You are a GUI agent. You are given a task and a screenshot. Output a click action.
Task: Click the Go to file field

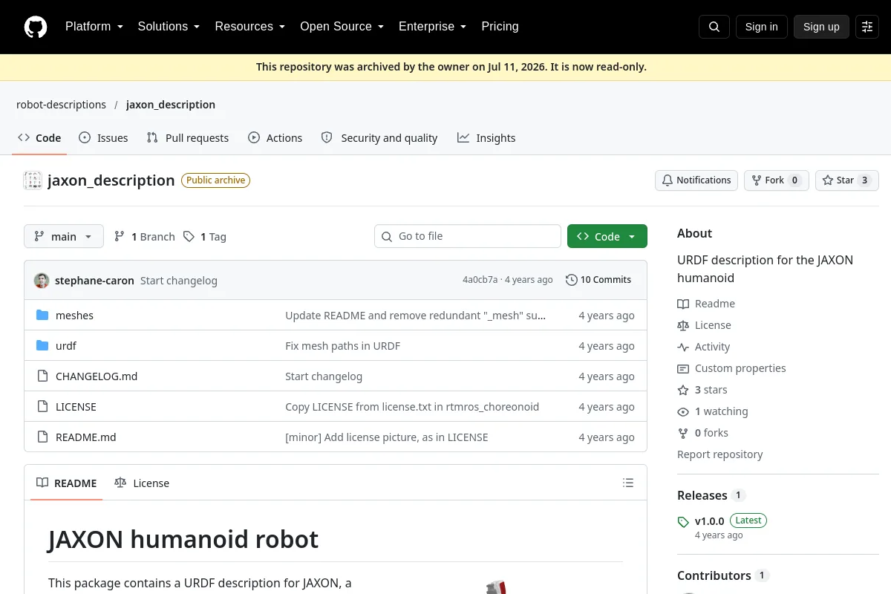(x=468, y=236)
